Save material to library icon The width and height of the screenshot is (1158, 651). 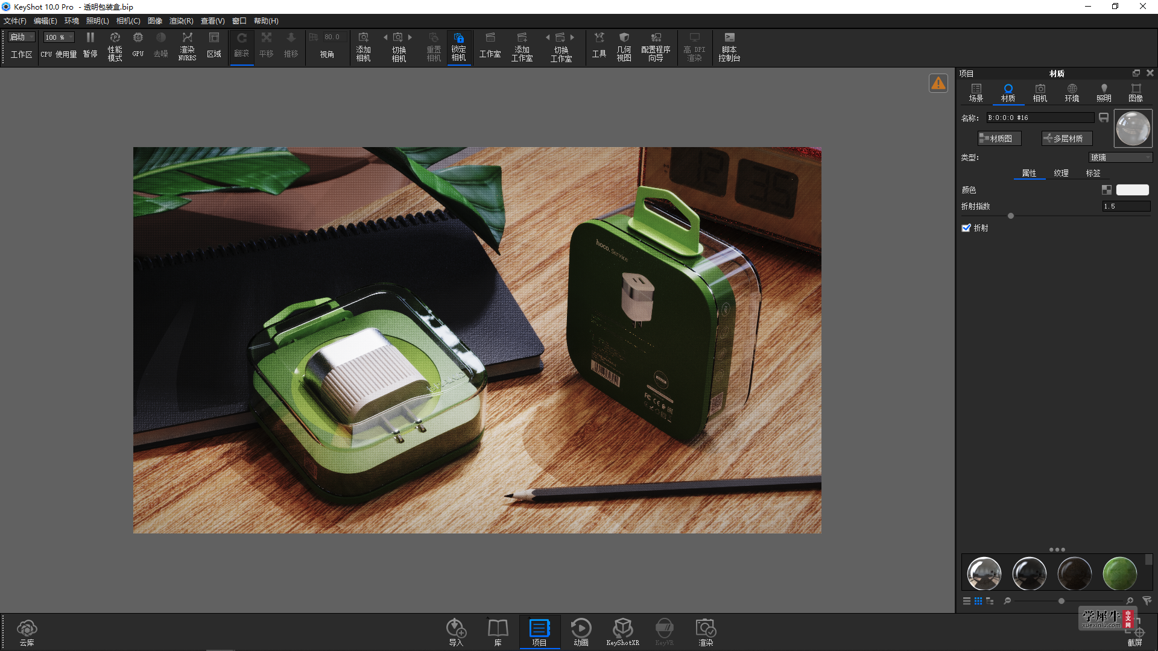(x=1104, y=118)
